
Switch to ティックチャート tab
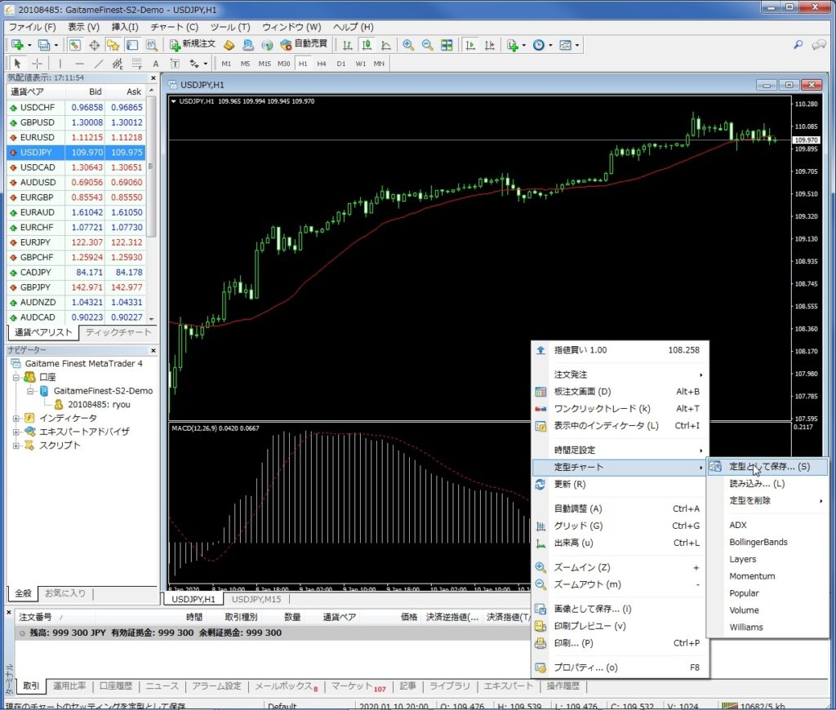pyautogui.click(x=118, y=332)
